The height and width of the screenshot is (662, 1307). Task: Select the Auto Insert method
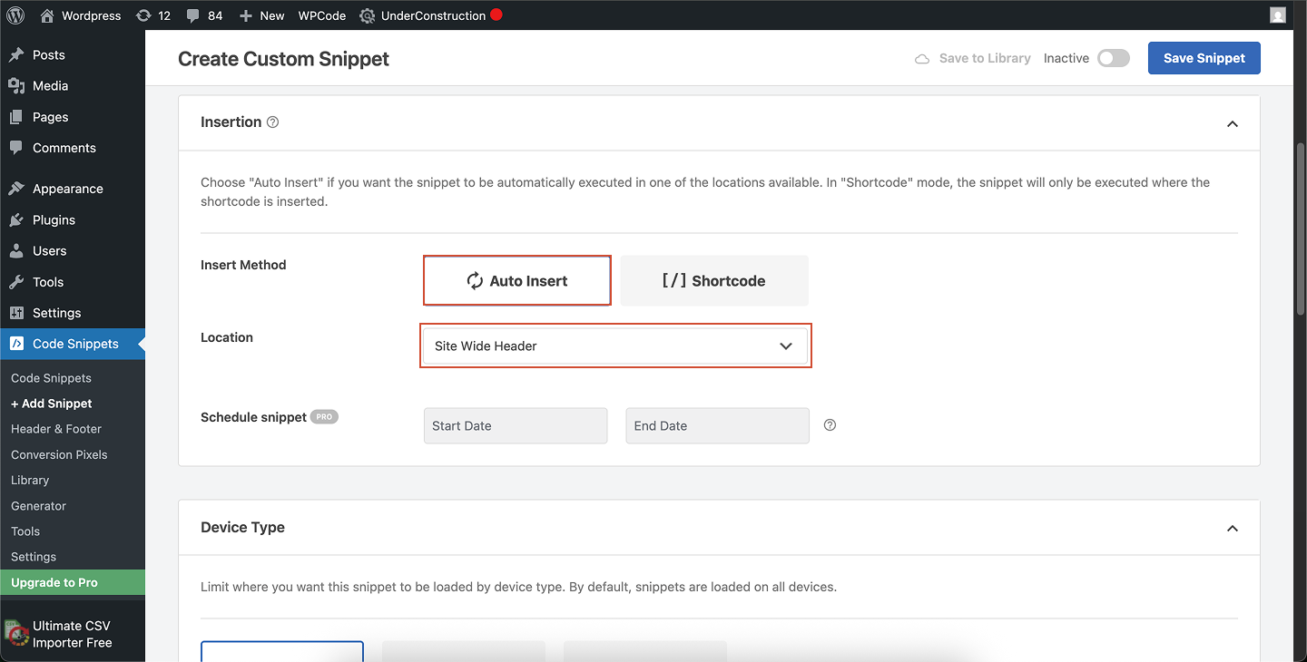tap(516, 280)
